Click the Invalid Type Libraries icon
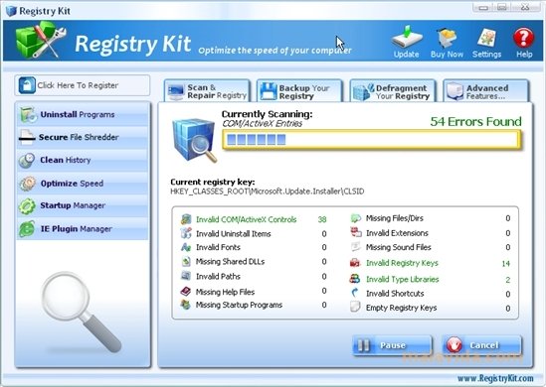 coord(355,279)
